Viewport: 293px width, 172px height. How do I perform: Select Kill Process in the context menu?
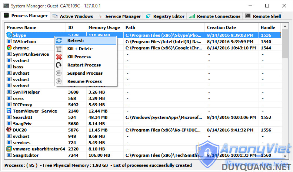[86, 57]
